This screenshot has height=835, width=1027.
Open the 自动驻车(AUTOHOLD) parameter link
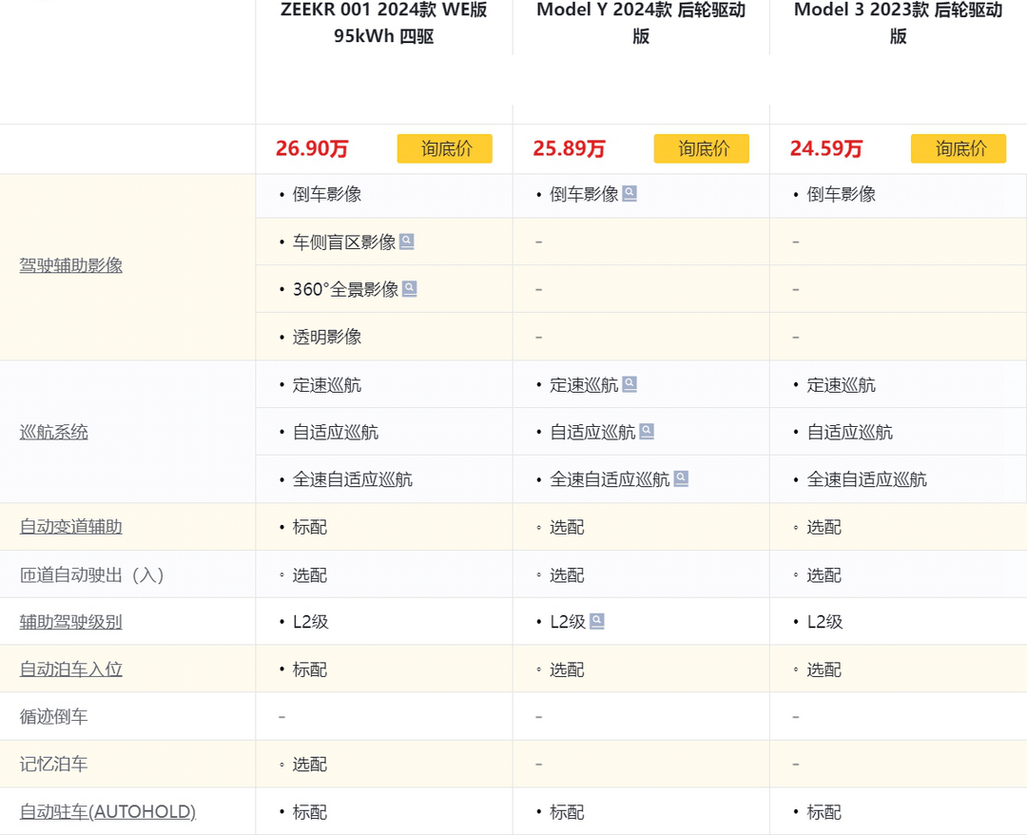[107, 812]
